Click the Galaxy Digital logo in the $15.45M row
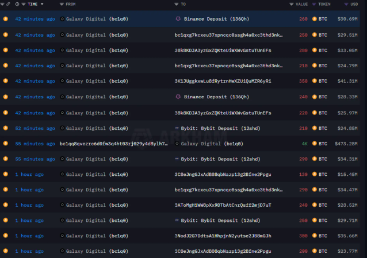Screen dimensions: 367x258 [62, 174]
